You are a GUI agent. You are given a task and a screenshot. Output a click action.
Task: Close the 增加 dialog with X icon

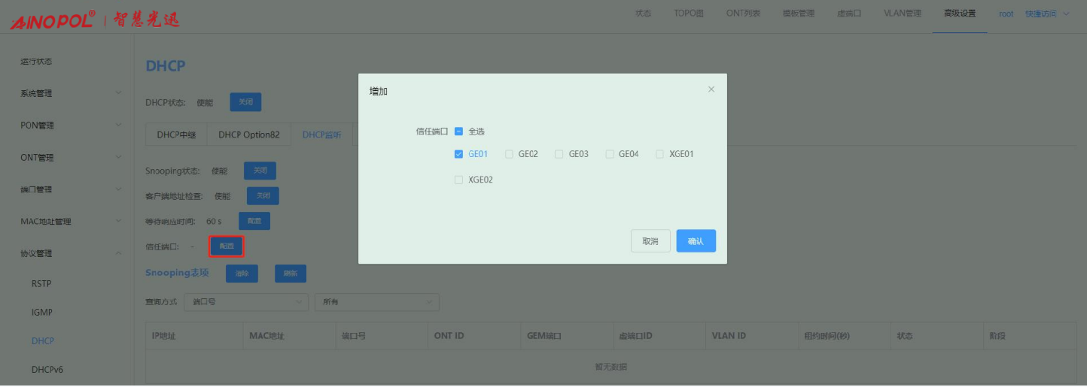click(711, 89)
